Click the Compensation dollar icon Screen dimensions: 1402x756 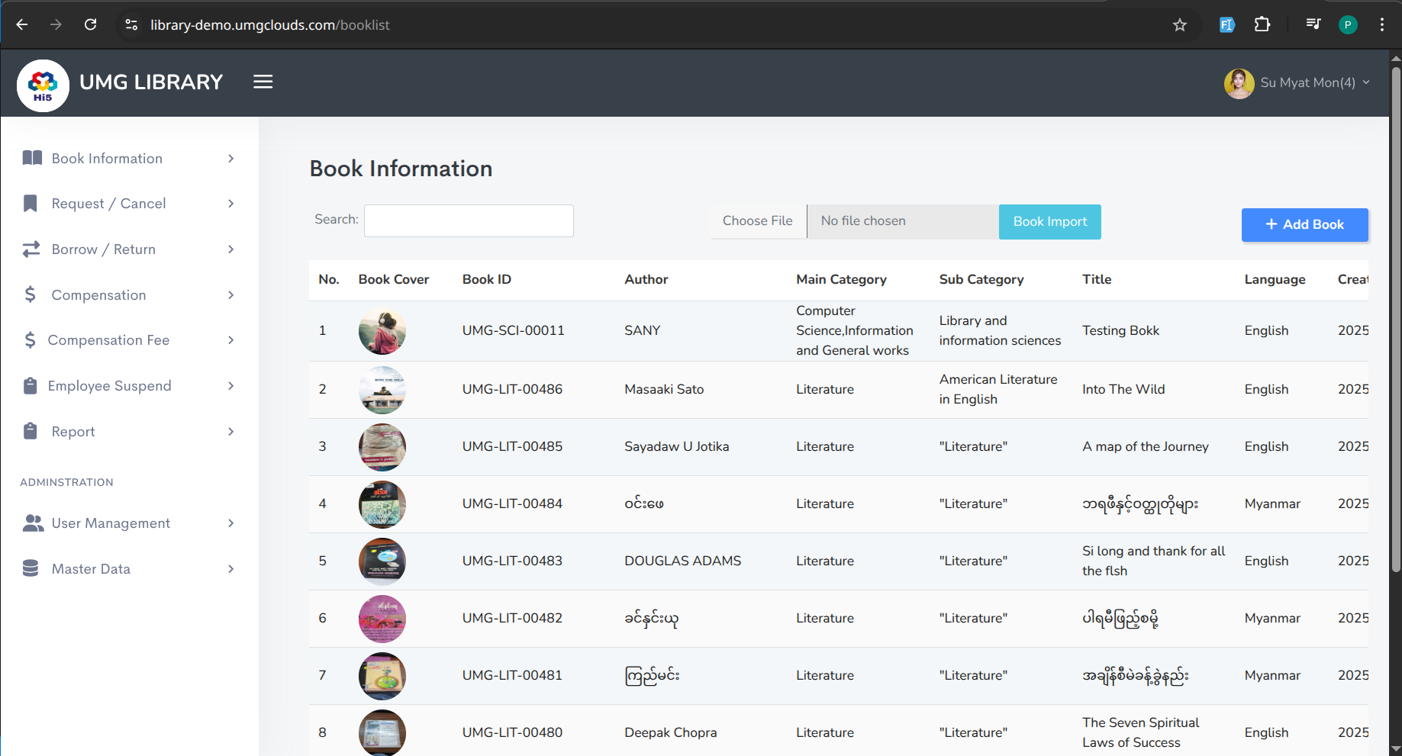click(x=31, y=294)
